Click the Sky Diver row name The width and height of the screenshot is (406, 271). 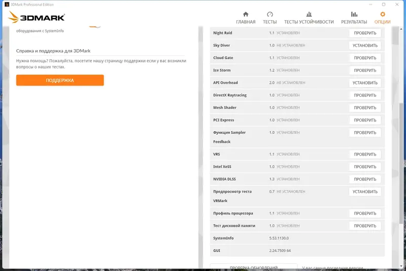click(221, 45)
